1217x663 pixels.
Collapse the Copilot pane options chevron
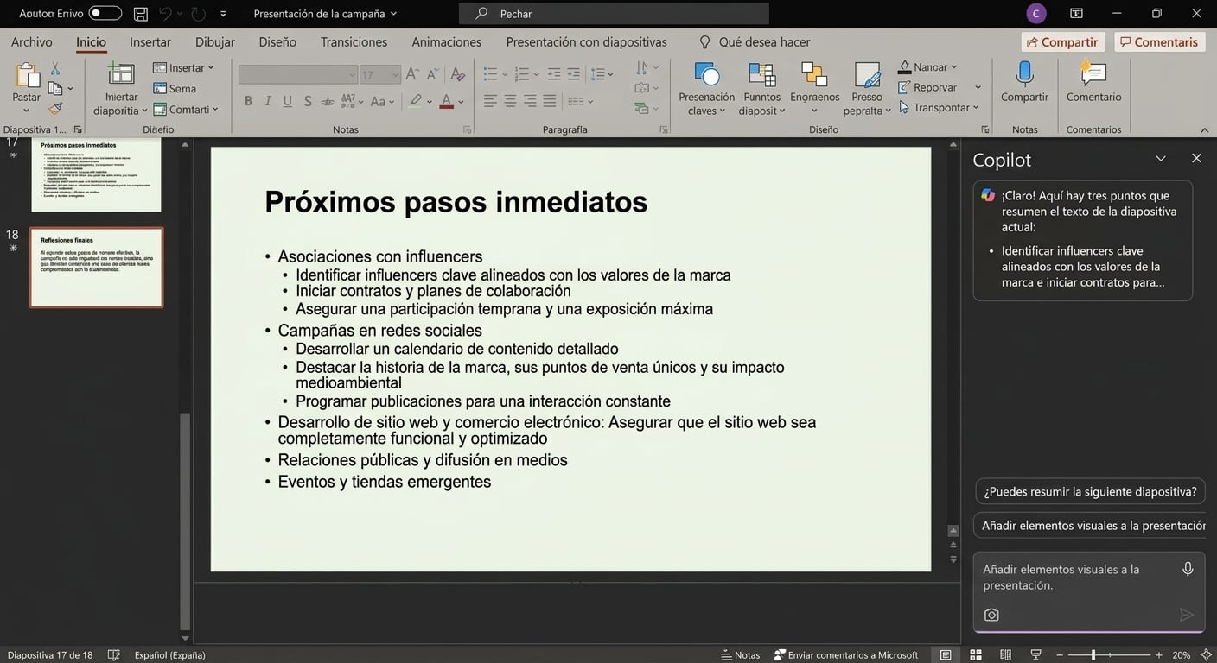1161,158
